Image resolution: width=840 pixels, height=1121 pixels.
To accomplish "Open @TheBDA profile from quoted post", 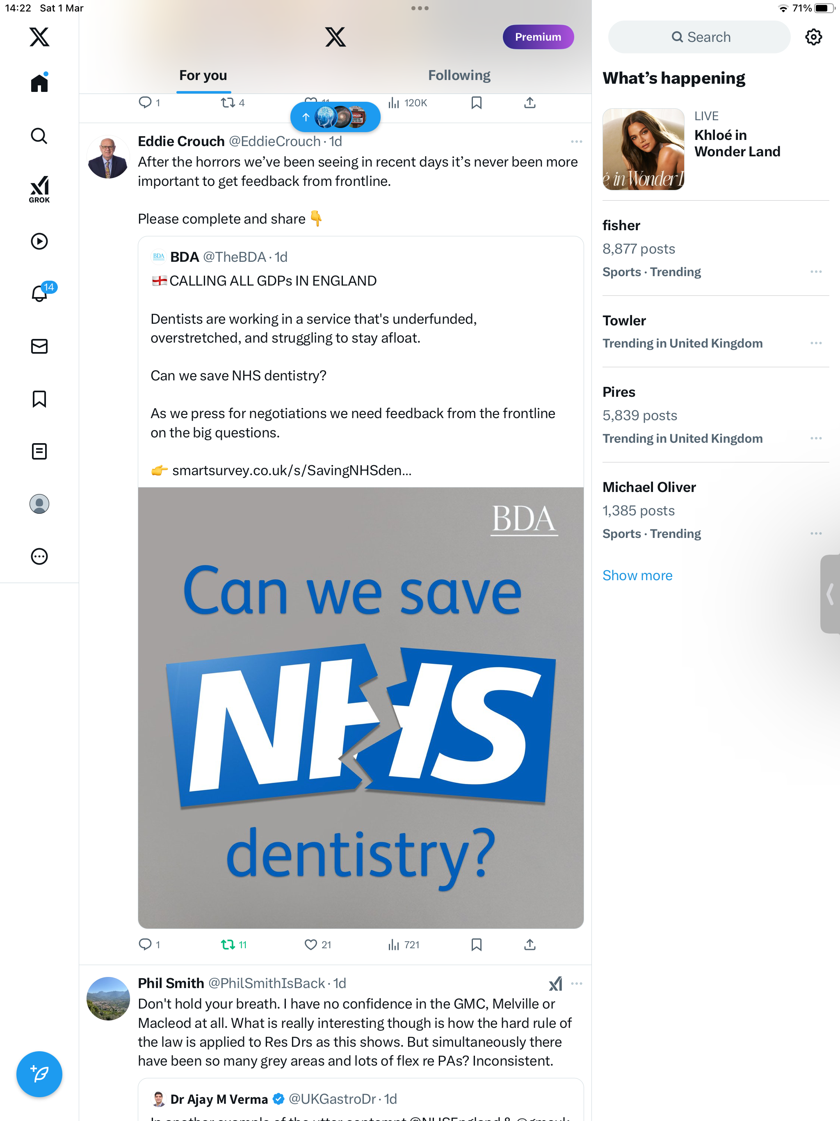I will coord(234,257).
